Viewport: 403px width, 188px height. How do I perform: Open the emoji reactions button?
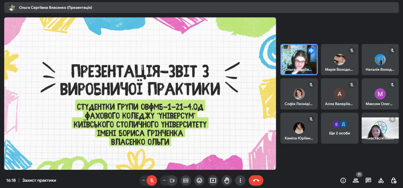(x=199, y=180)
